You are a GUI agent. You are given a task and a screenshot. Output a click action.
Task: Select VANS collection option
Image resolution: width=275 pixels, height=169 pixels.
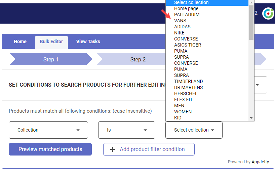pos(207,21)
